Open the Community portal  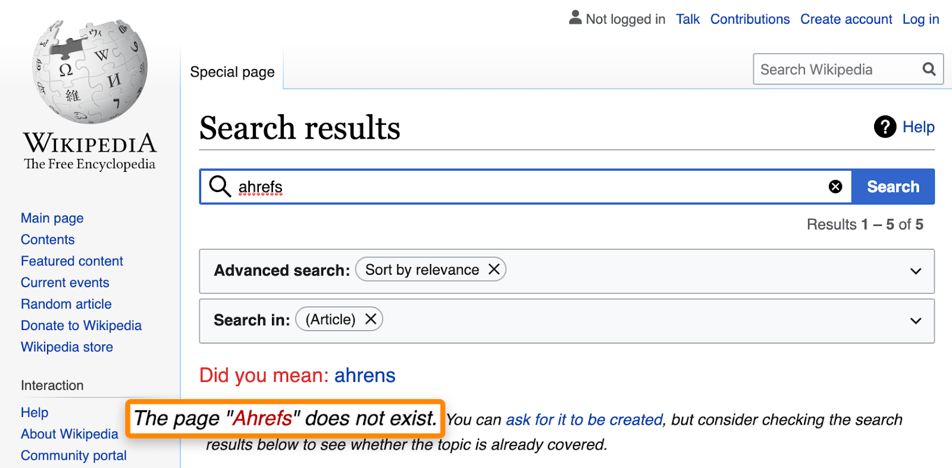[73, 455]
